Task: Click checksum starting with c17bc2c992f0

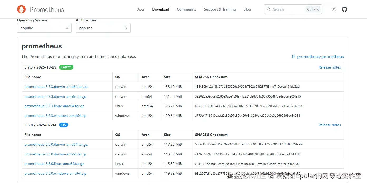Action: (x=248, y=154)
